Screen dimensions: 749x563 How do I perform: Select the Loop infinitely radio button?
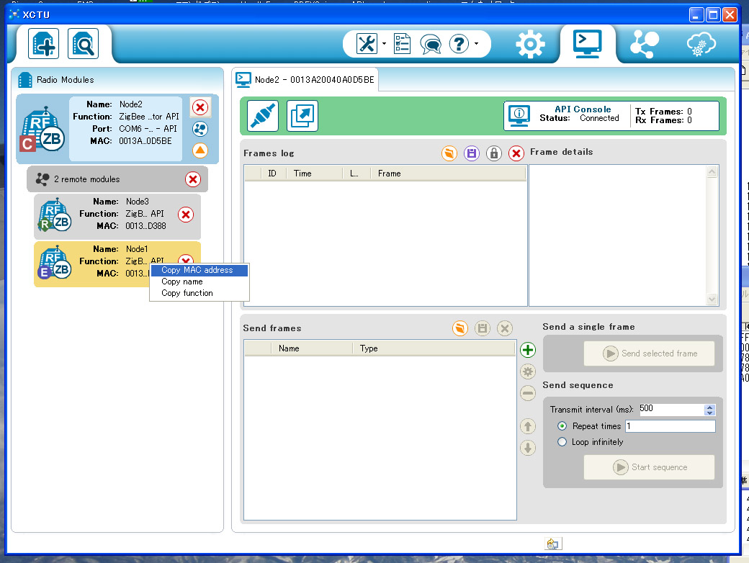click(562, 442)
